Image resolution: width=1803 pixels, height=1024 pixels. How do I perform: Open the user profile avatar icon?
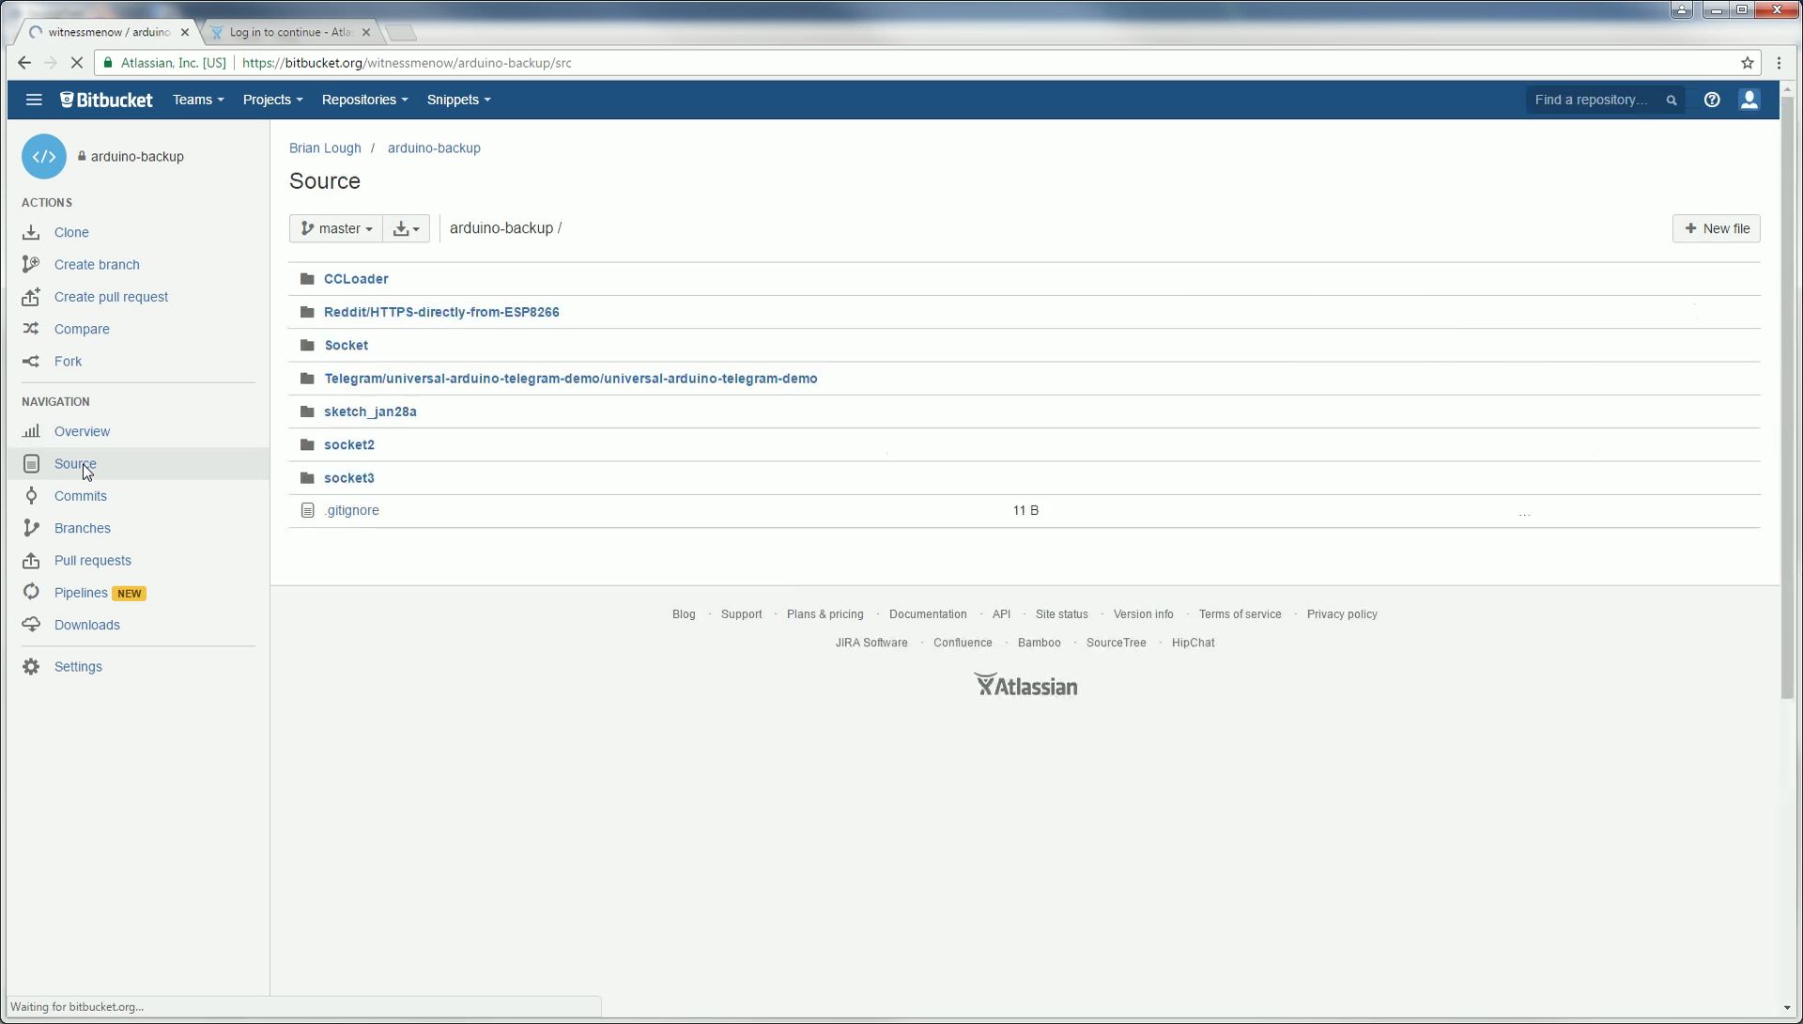click(x=1749, y=100)
